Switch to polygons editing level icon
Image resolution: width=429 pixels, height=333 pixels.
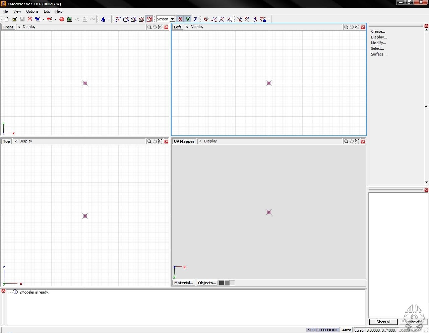tap(133, 19)
